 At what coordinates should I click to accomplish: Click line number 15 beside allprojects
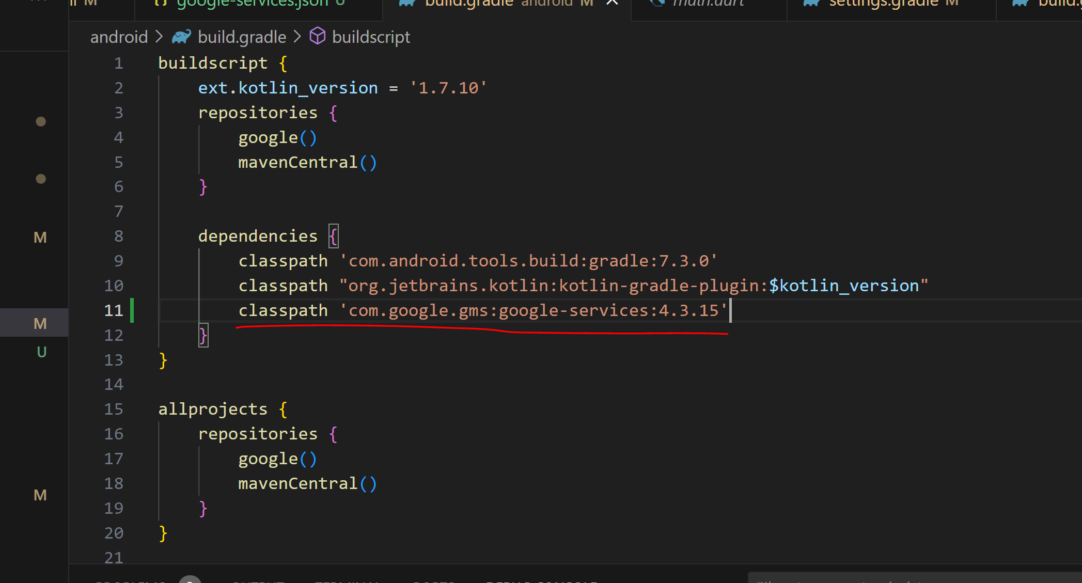click(114, 409)
